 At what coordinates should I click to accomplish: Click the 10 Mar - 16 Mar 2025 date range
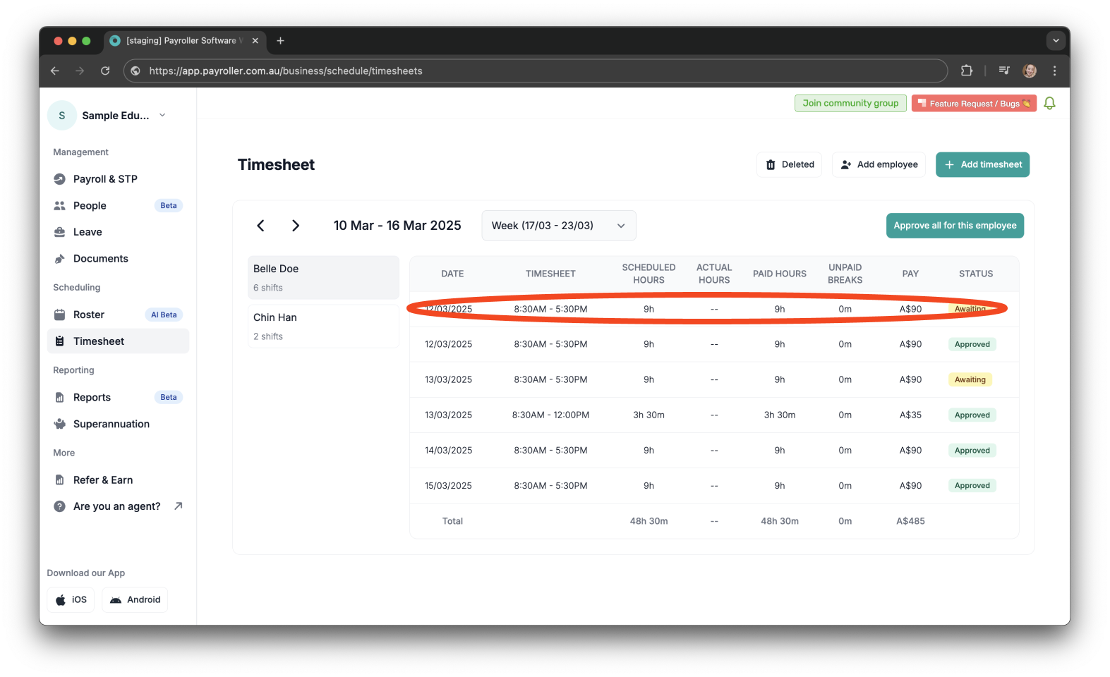click(397, 226)
